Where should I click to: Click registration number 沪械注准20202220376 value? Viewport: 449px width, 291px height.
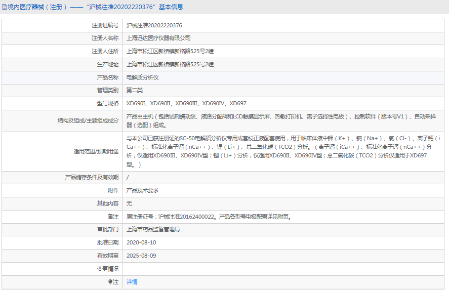point(154,25)
